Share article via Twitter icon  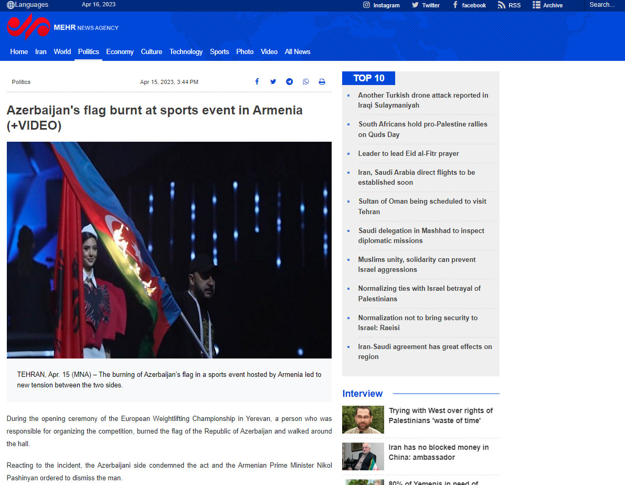(273, 82)
